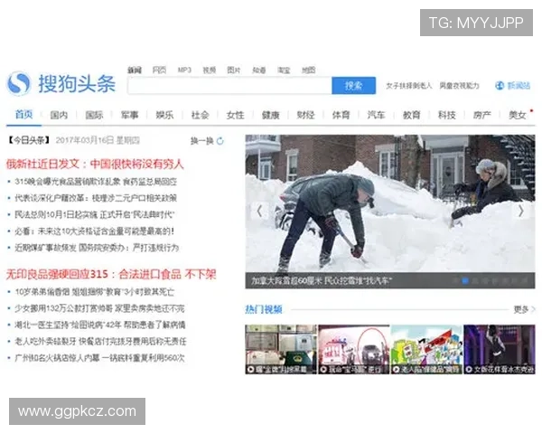The width and height of the screenshot is (542, 434).
Task: Click the 新网站 globe icon
Action: (500, 85)
